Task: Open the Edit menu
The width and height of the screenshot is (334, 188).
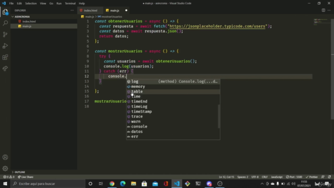Action: click(x=19, y=4)
